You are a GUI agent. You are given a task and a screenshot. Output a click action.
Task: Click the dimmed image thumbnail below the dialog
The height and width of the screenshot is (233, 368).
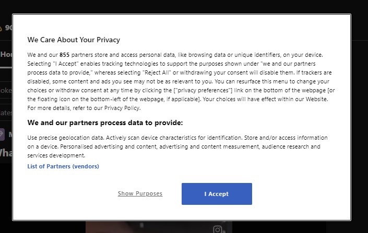(x=159, y=227)
